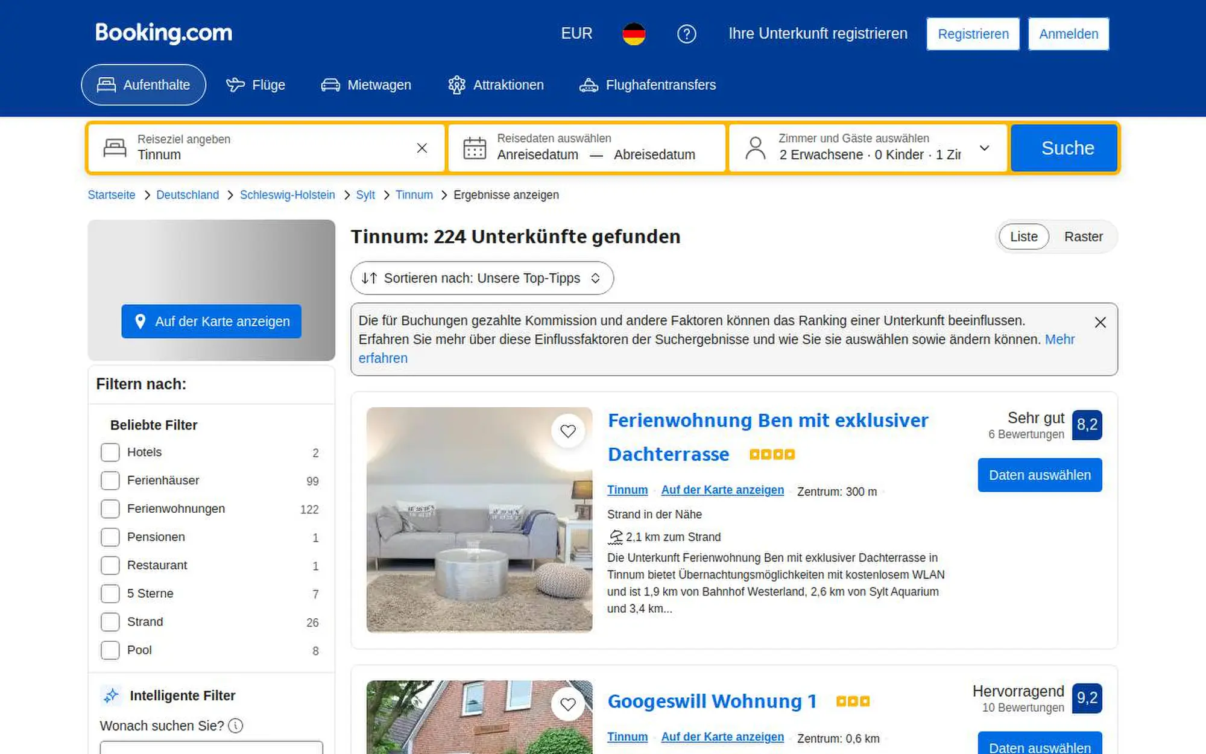The height and width of the screenshot is (754, 1206).
Task: Switch to the Flüge tab
Action: tap(256, 85)
